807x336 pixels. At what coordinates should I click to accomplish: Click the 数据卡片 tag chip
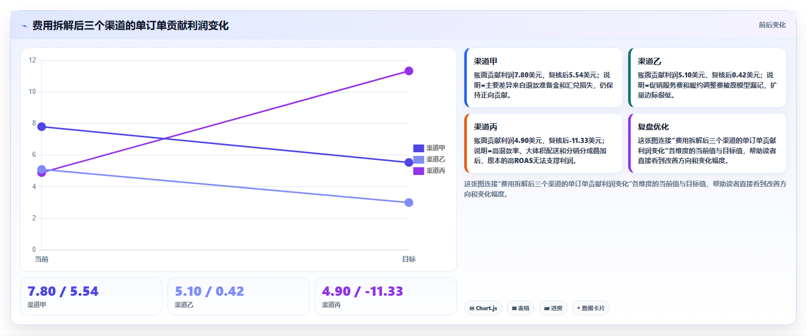[x=591, y=308]
